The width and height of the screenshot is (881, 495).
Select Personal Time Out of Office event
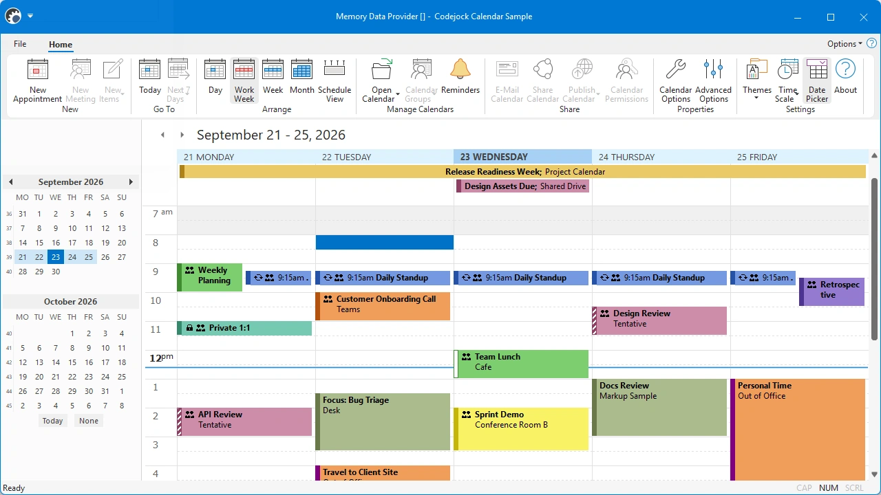pos(798,430)
